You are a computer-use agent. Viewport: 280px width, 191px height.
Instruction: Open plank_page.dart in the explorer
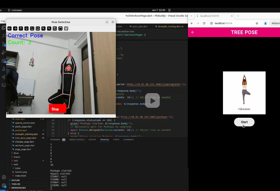(x=23, y=127)
